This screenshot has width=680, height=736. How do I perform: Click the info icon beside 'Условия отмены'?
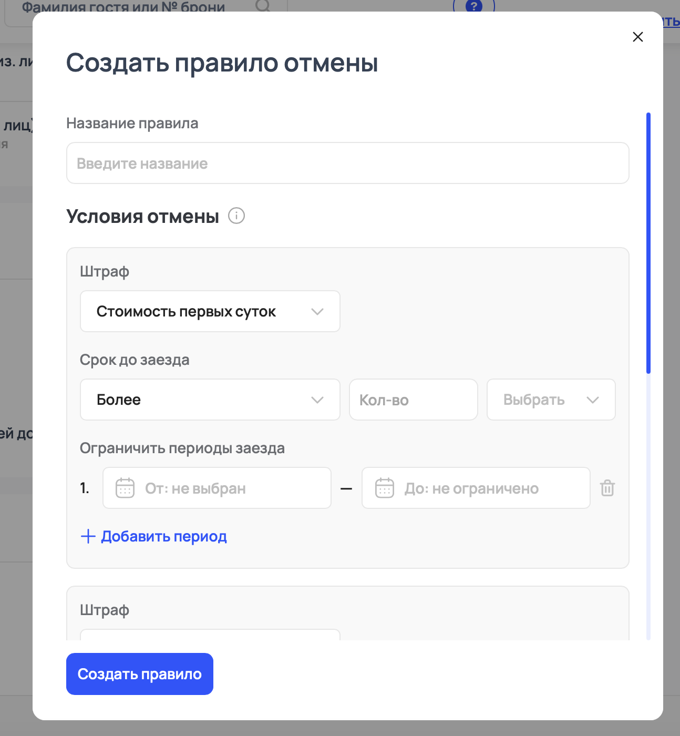[x=236, y=216]
